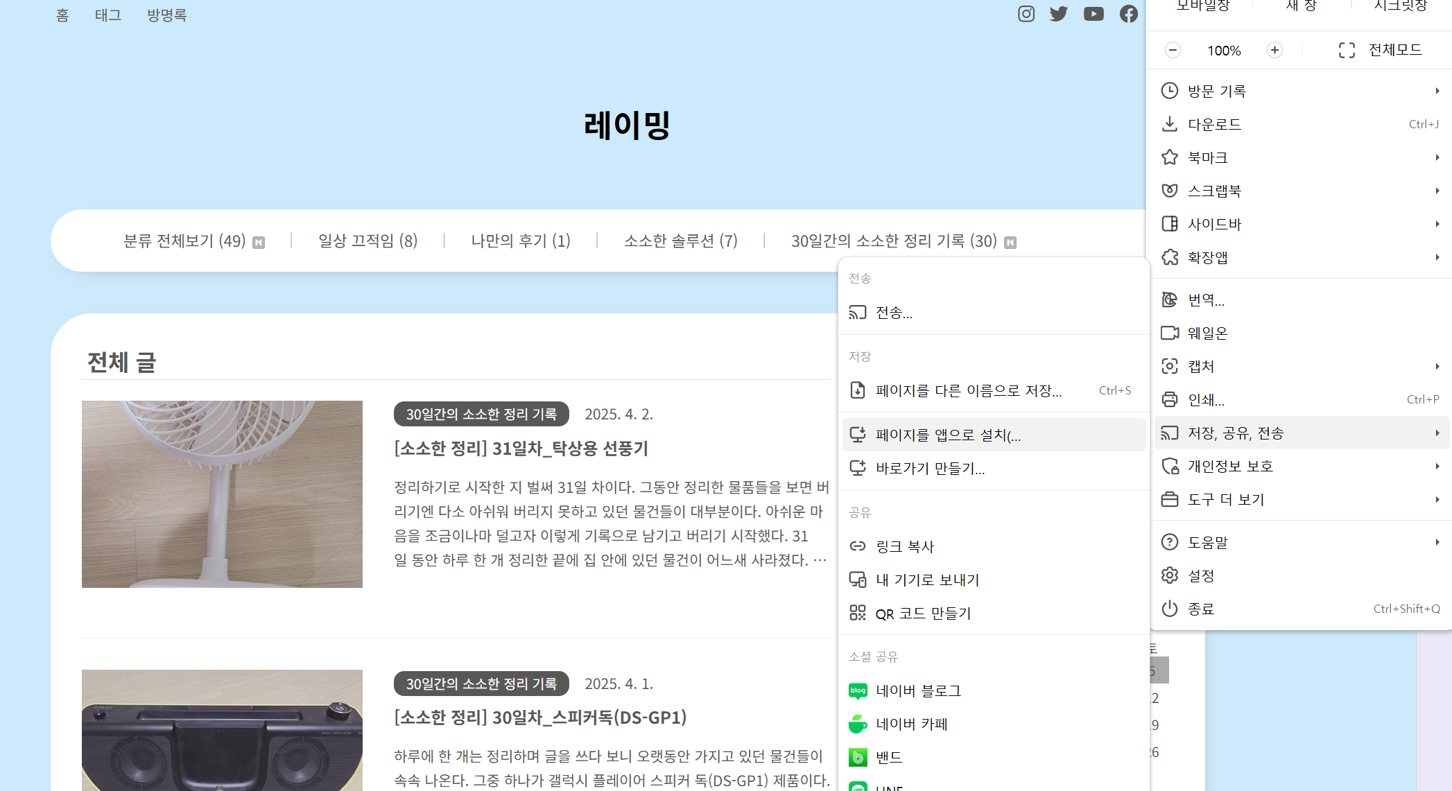The width and height of the screenshot is (1452, 791).
Task: Click the 웨일온 video icon
Action: pyautogui.click(x=1170, y=333)
